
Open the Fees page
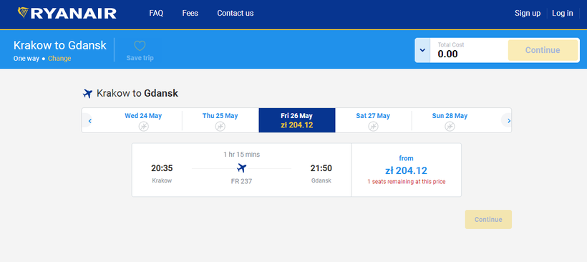coord(190,13)
